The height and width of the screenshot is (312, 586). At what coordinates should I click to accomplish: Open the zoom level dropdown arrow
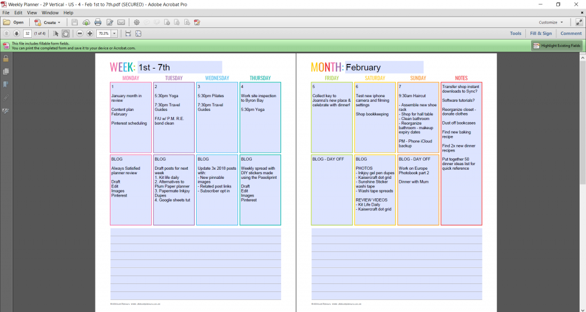tap(114, 34)
